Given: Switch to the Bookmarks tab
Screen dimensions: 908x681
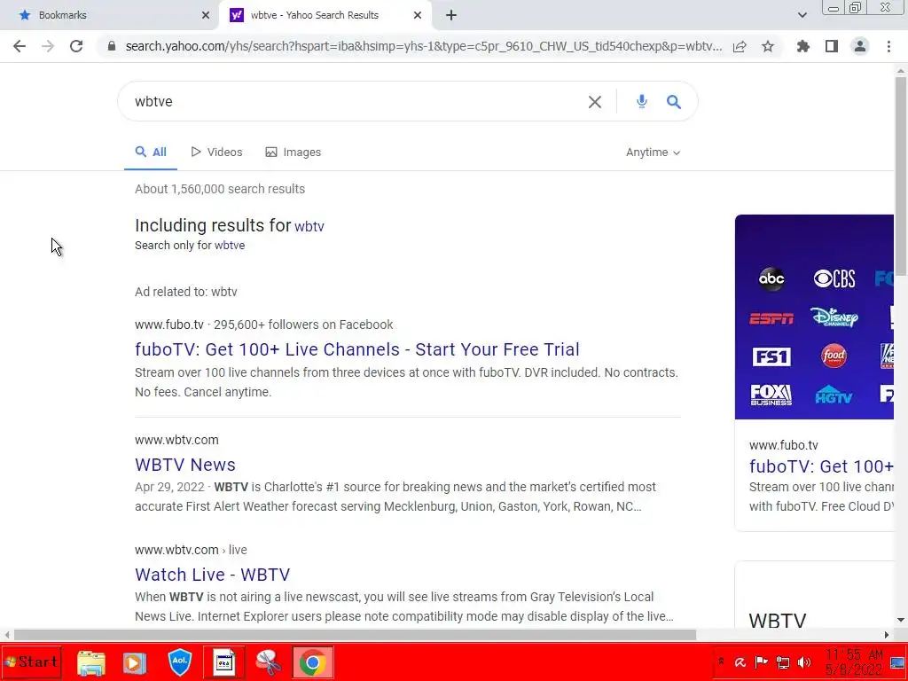Looking at the screenshot, I should 109,15.
